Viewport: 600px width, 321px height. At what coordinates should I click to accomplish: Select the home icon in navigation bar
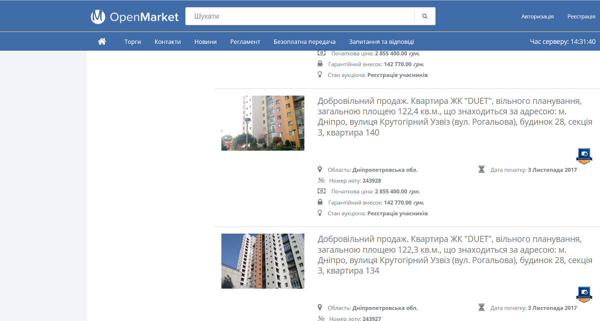coord(102,41)
